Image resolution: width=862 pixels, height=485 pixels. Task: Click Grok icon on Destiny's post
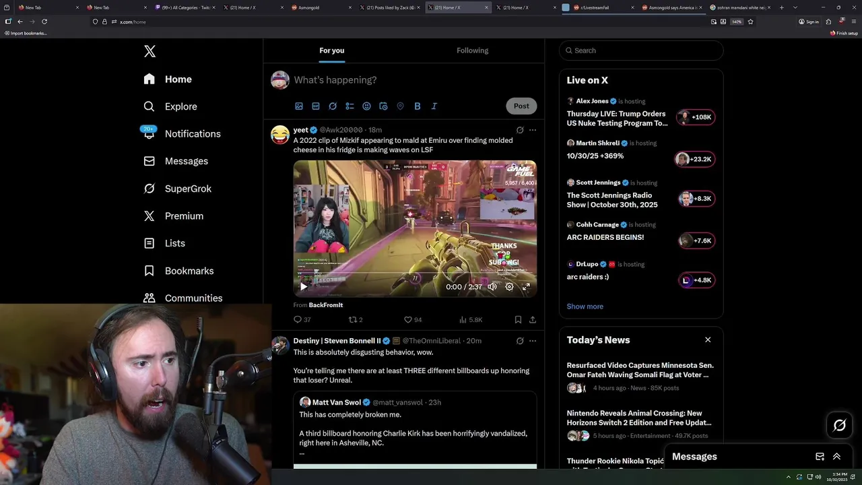pyautogui.click(x=520, y=341)
